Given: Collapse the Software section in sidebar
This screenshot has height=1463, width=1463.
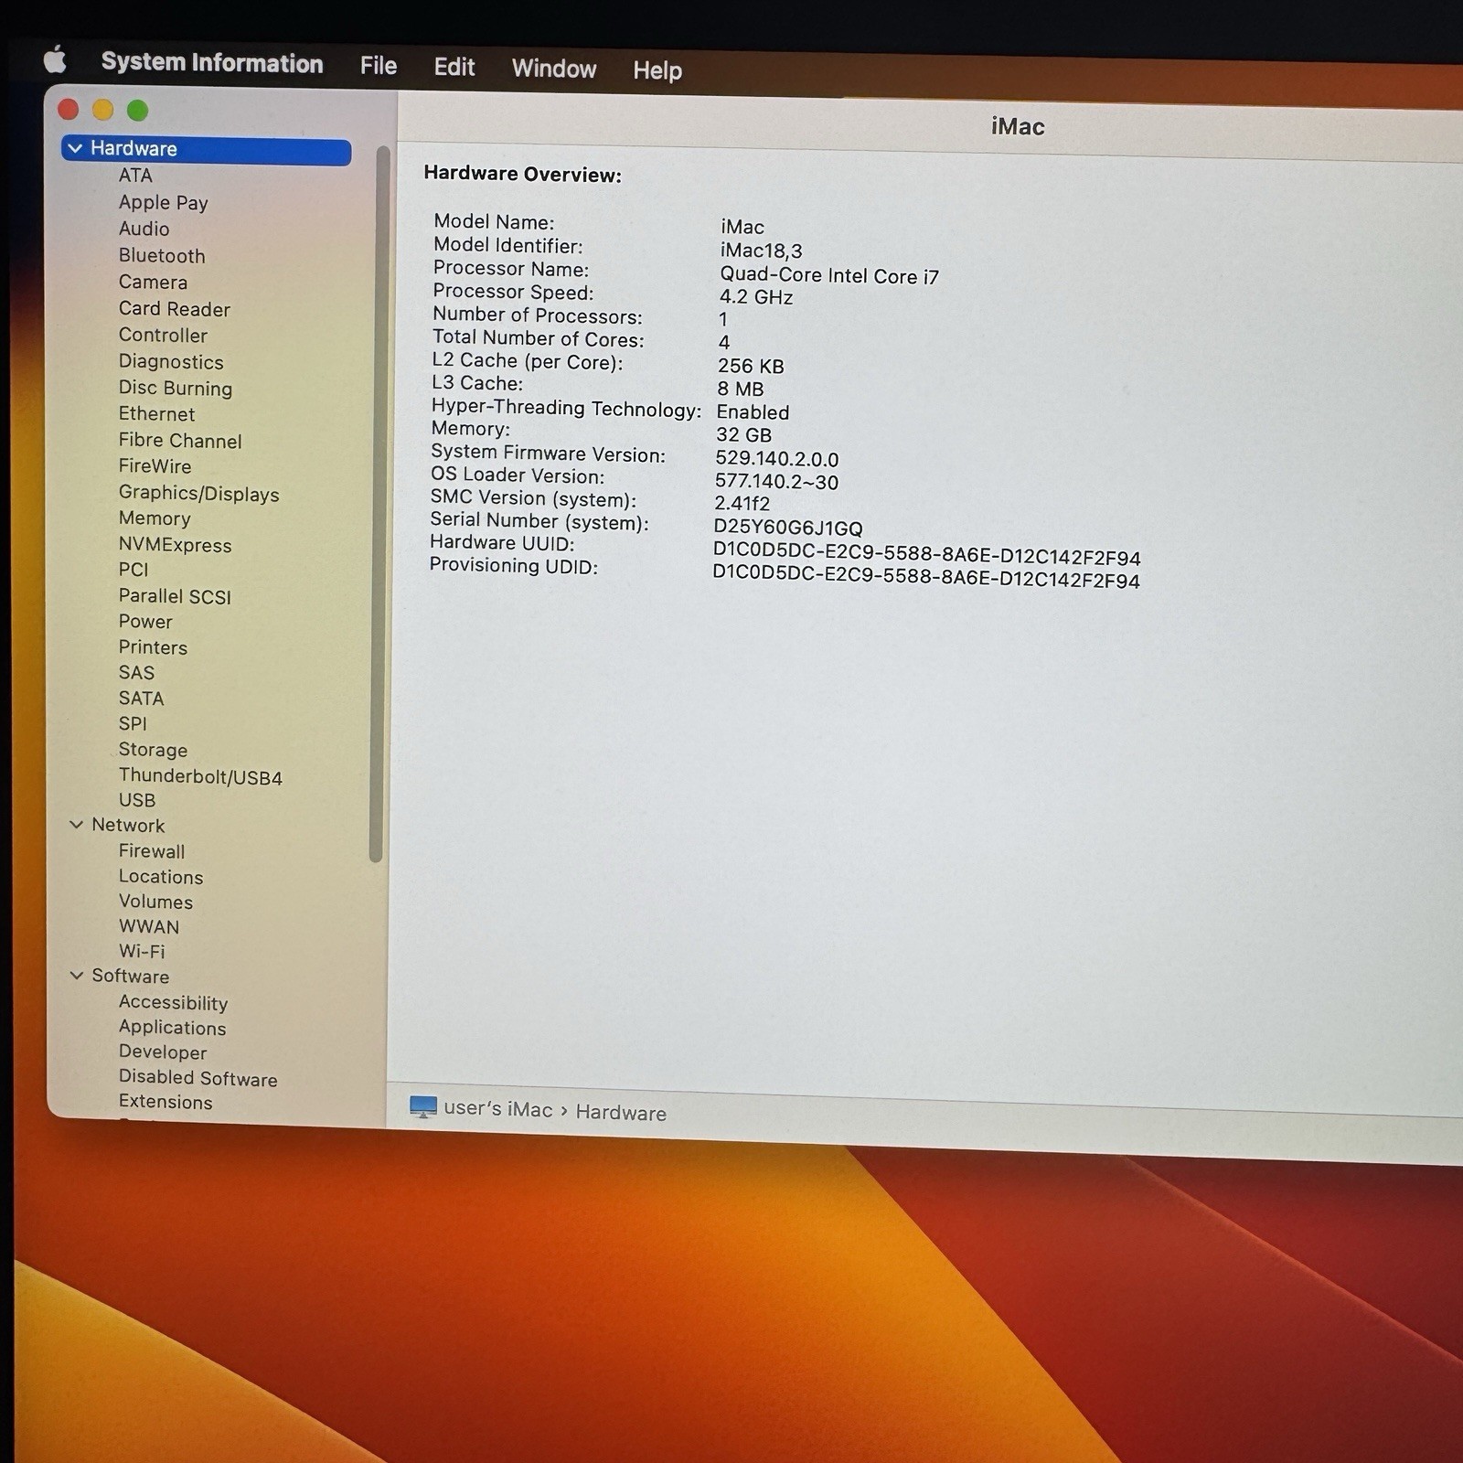Looking at the screenshot, I should (77, 976).
